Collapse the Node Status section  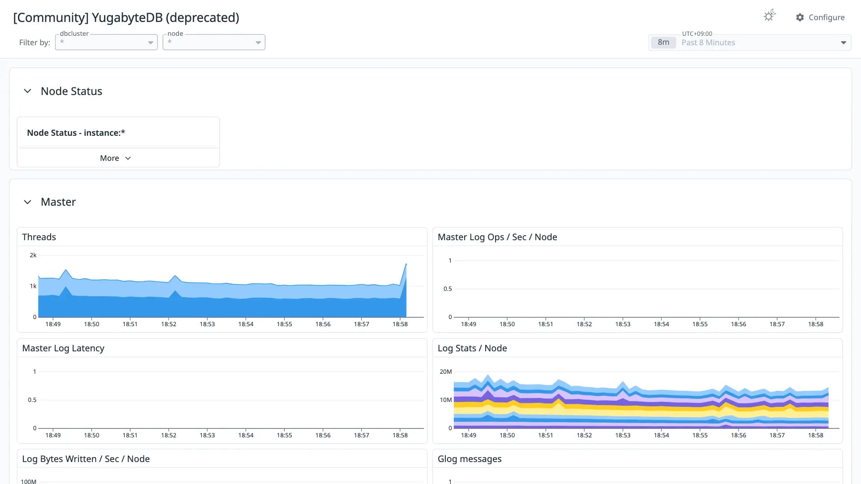tap(27, 91)
